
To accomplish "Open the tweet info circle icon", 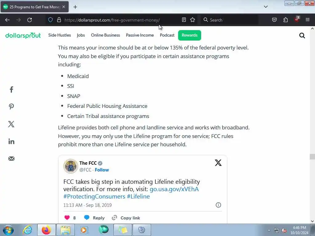I will pos(218,205).
